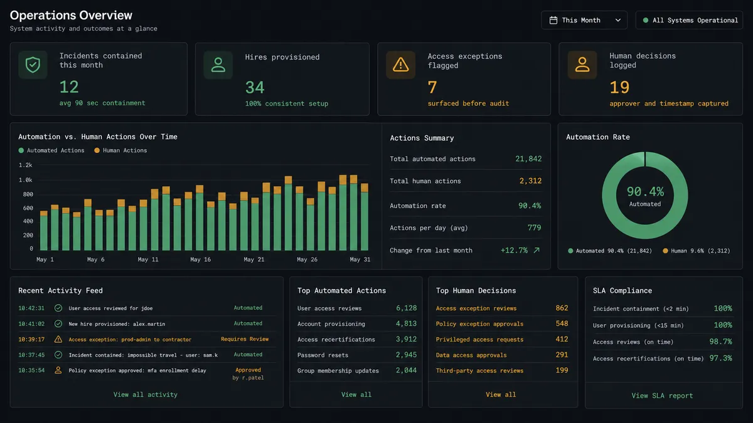Click the 10:39:17 timestamp in activity feed
The width and height of the screenshot is (753, 423).
31,340
